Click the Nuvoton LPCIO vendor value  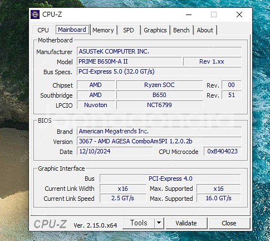96,105
